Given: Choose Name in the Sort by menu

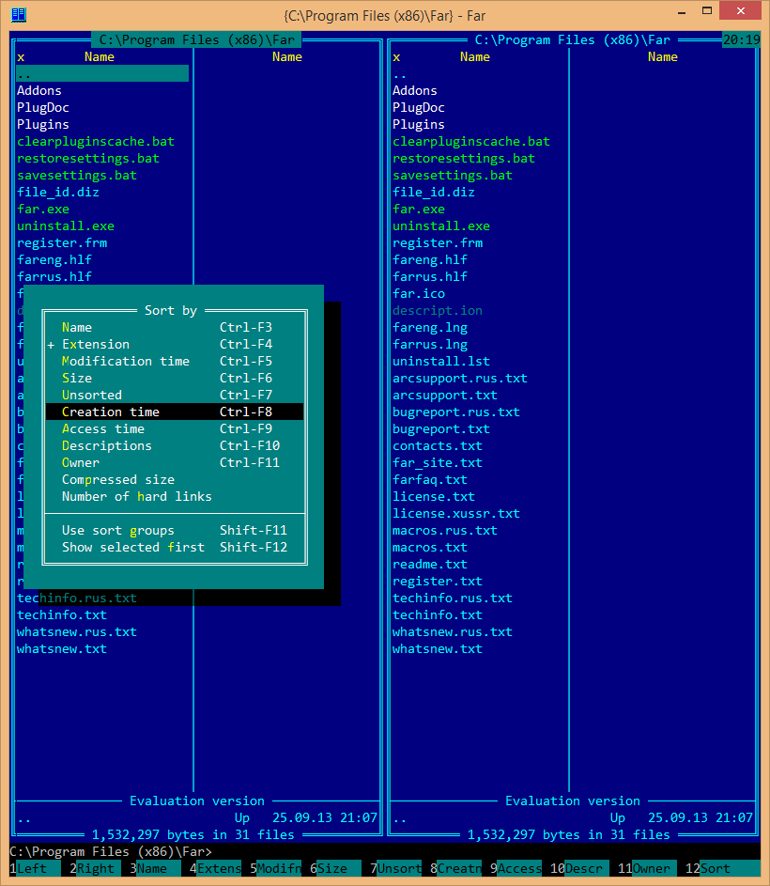Looking at the screenshot, I should point(175,327).
